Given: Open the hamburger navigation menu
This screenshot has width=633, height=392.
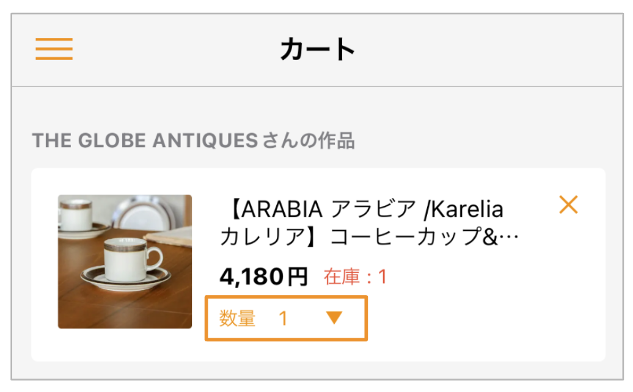Looking at the screenshot, I should 54,49.
